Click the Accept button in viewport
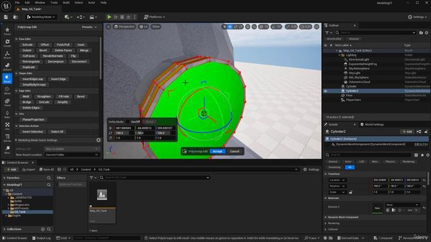Screen dimensions: 431x242 [x=218, y=151]
